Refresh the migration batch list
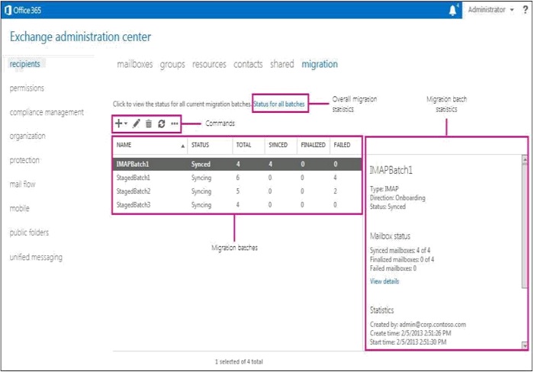 coord(162,123)
